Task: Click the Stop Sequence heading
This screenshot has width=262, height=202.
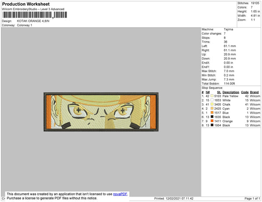Action: [x=212, y=88]
